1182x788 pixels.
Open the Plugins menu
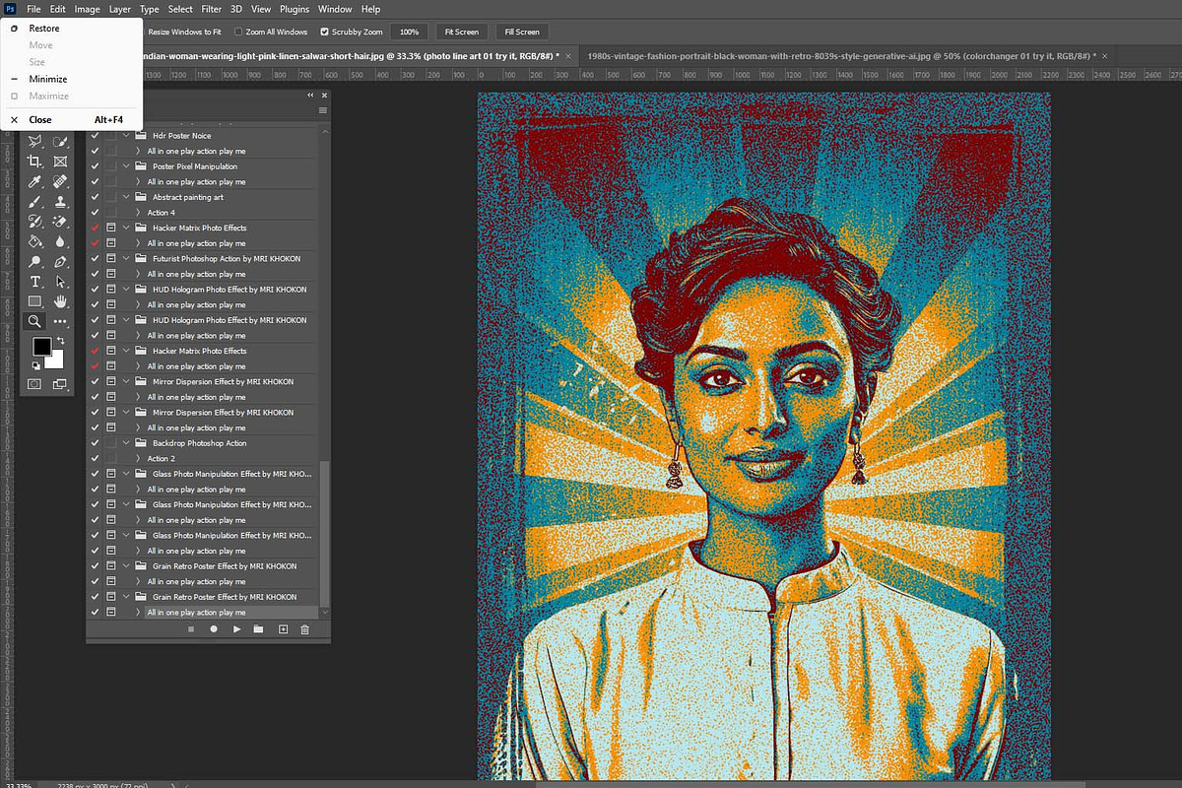294,9
